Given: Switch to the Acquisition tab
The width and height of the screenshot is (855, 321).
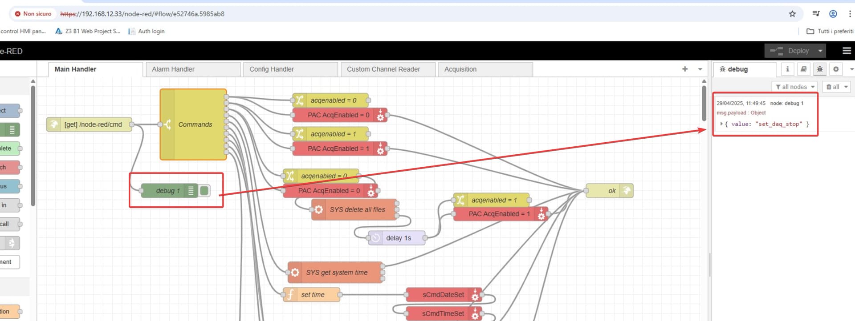Looking at the screenshot, I should pos(486,69).
